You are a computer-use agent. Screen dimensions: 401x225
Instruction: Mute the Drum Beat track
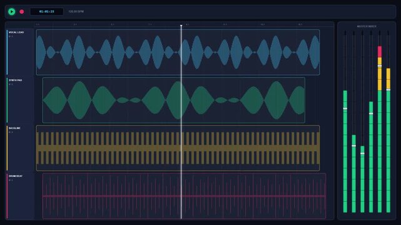[x=10, y=180]
